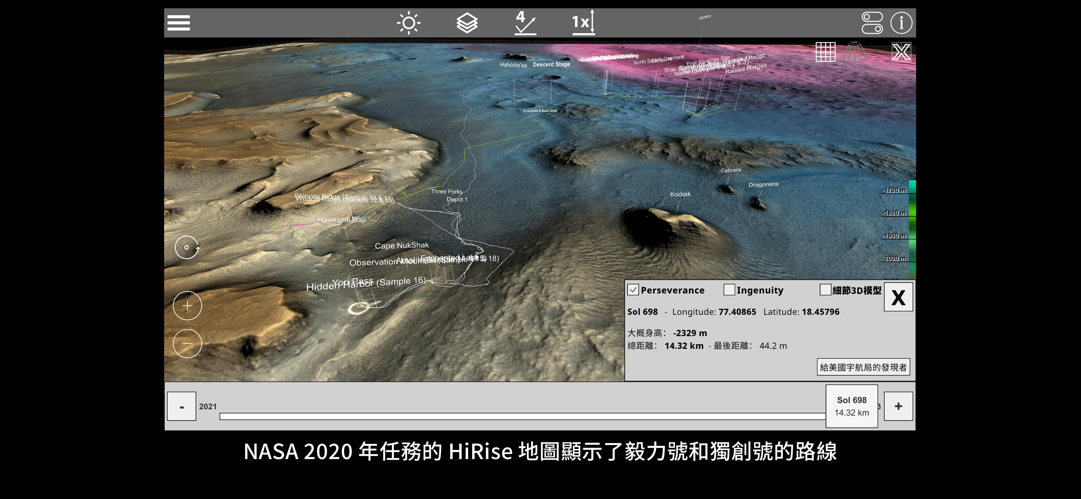This screenshot has height=499, width=1081.
Task: Click the 14.32 km total distance value
Action: click(x=684, y=345)
